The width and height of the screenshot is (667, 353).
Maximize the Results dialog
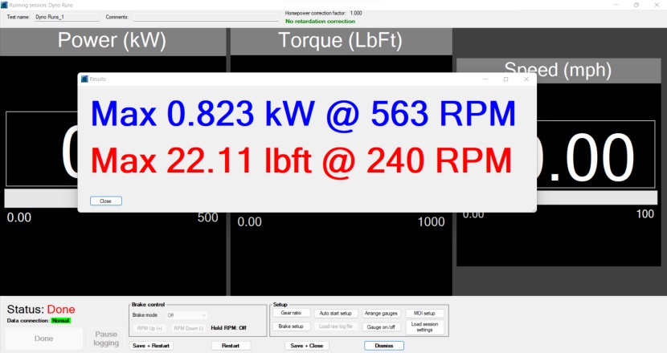(x=505, y=79)
